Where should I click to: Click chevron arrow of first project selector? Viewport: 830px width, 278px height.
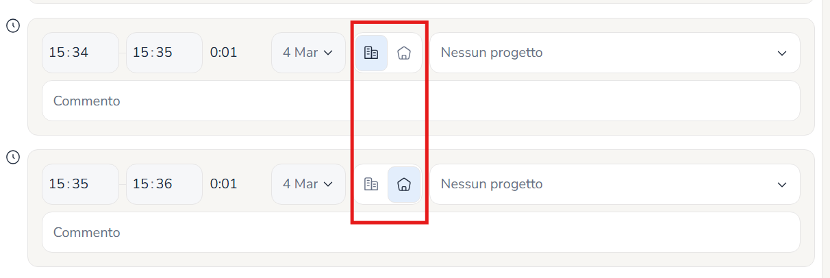pos(782,53)
